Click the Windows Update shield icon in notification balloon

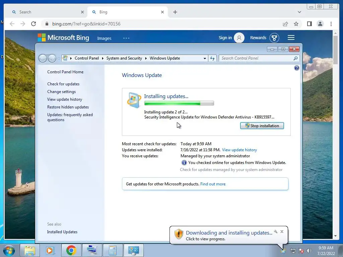pyautogui.click(x=179, y=234)
